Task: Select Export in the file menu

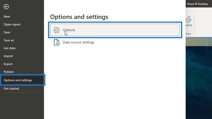Action: 8,64
